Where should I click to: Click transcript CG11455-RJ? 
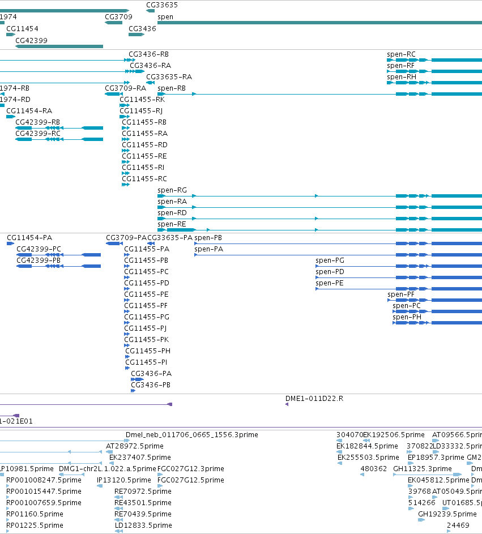[x=125, y=117]
